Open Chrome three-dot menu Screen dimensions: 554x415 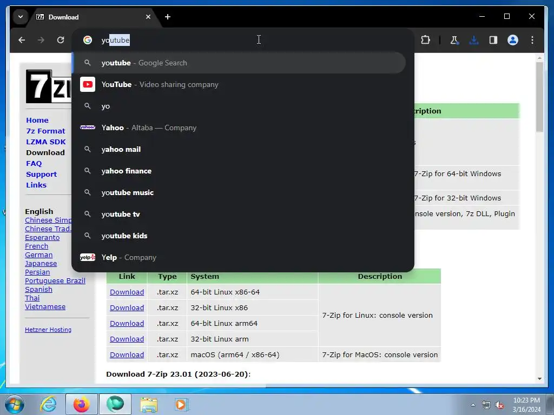pyautogui.click(x=532, y=40)
